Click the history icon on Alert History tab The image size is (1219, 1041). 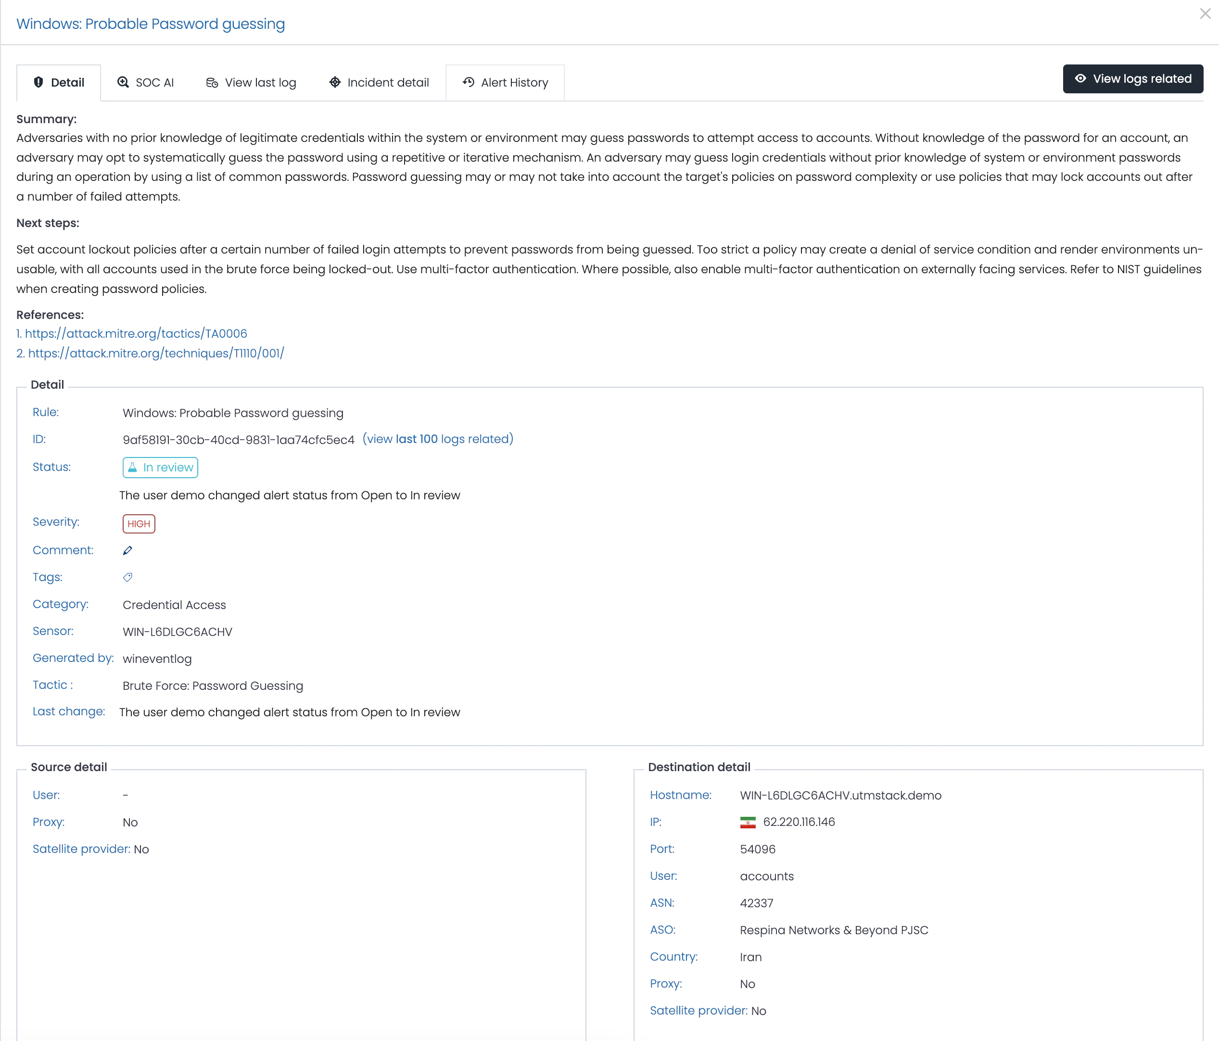(x=468, y=82)
